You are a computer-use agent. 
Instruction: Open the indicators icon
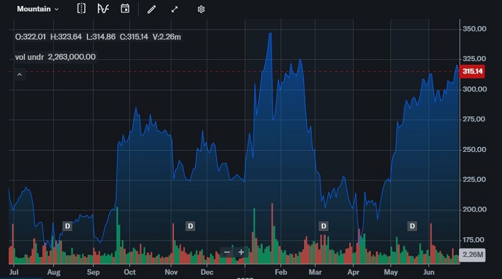coord(103,8)
